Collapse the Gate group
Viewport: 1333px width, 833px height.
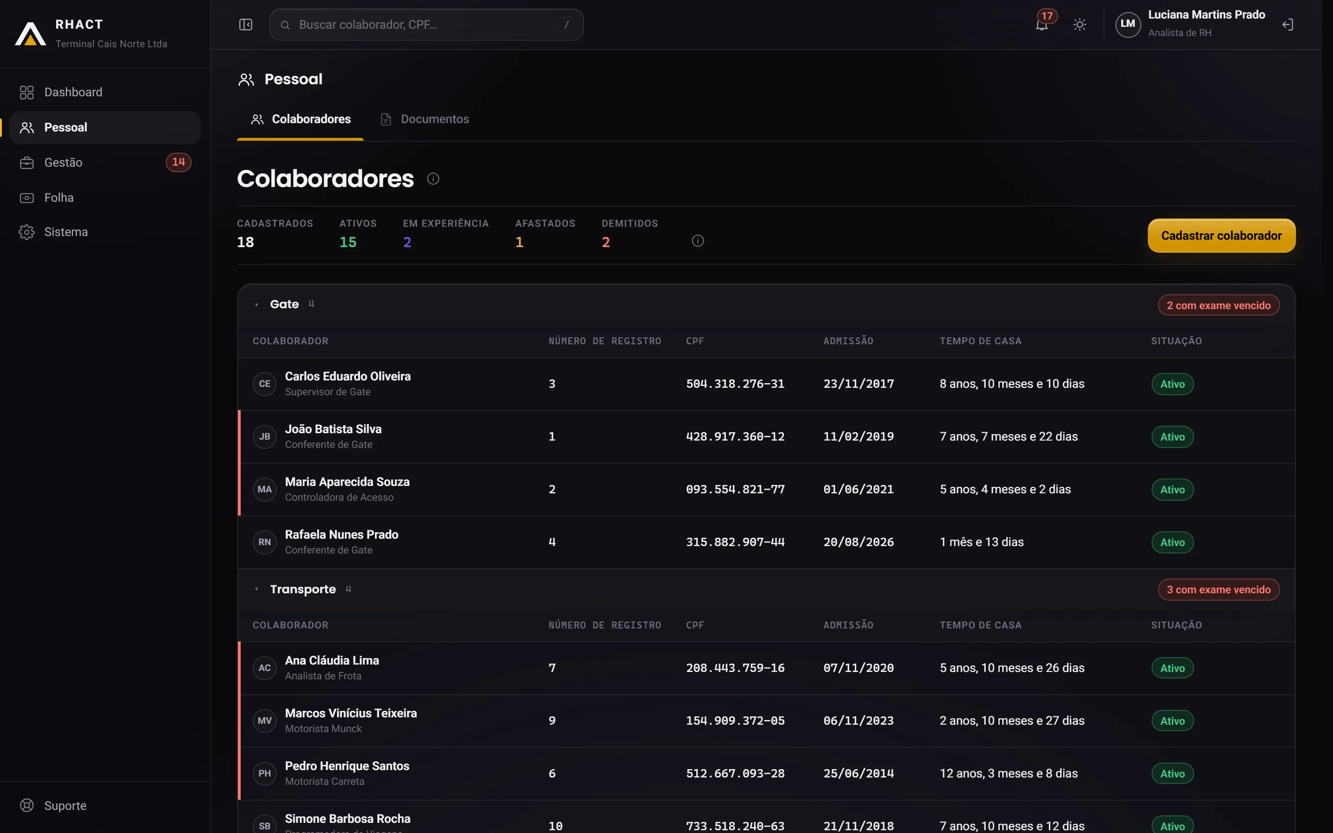point(257,305)
